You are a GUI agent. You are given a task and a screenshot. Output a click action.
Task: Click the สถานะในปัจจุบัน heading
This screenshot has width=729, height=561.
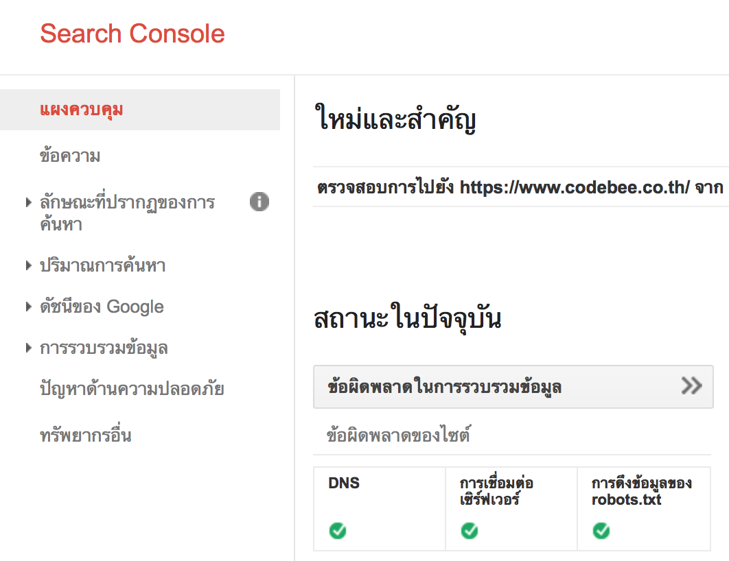[408, 318]
